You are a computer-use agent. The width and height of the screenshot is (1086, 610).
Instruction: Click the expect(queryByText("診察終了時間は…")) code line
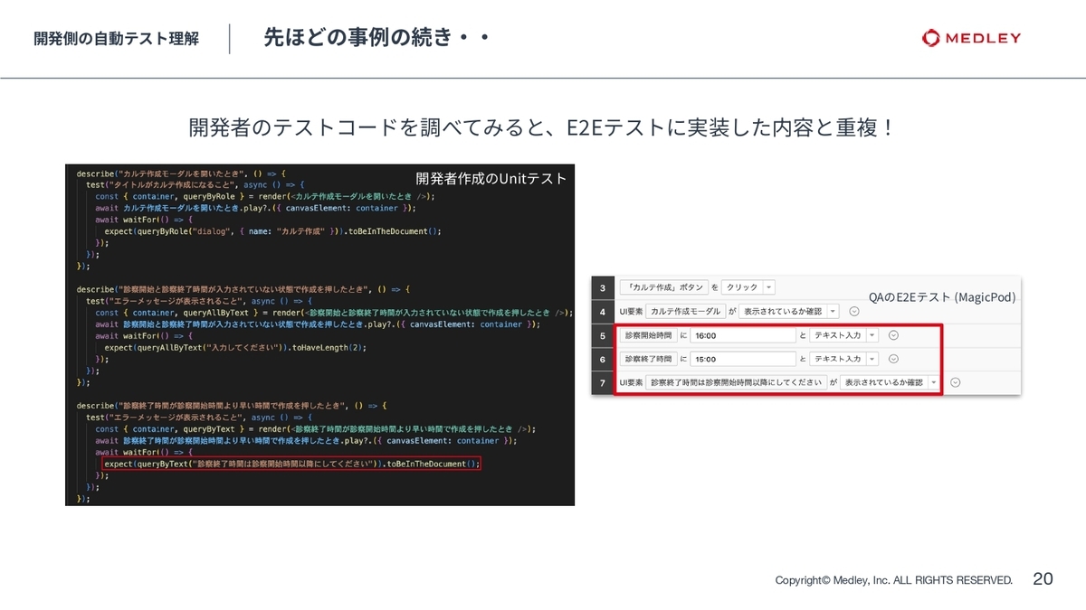(x=291, y=464)
